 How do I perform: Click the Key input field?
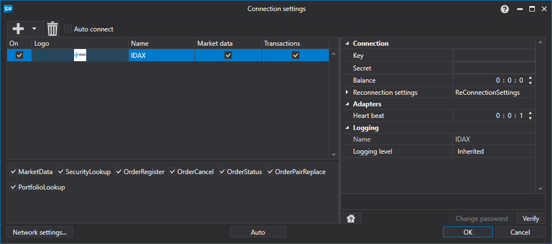coord(494,56)
